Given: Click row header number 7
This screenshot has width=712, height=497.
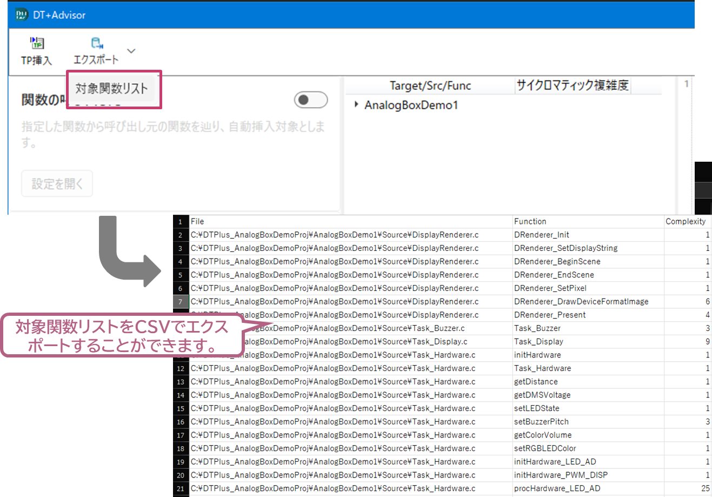Looking at the screenshot, I should pyautogui.click(x=181, y=302).
